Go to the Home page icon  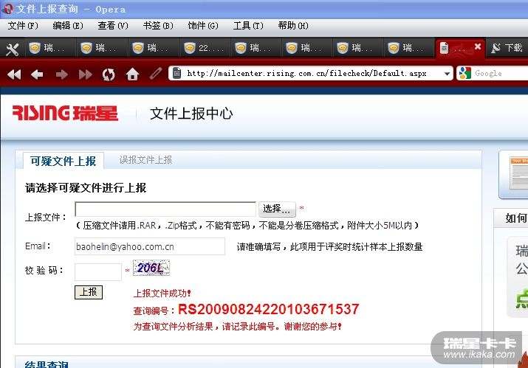(x=132, y=74)
